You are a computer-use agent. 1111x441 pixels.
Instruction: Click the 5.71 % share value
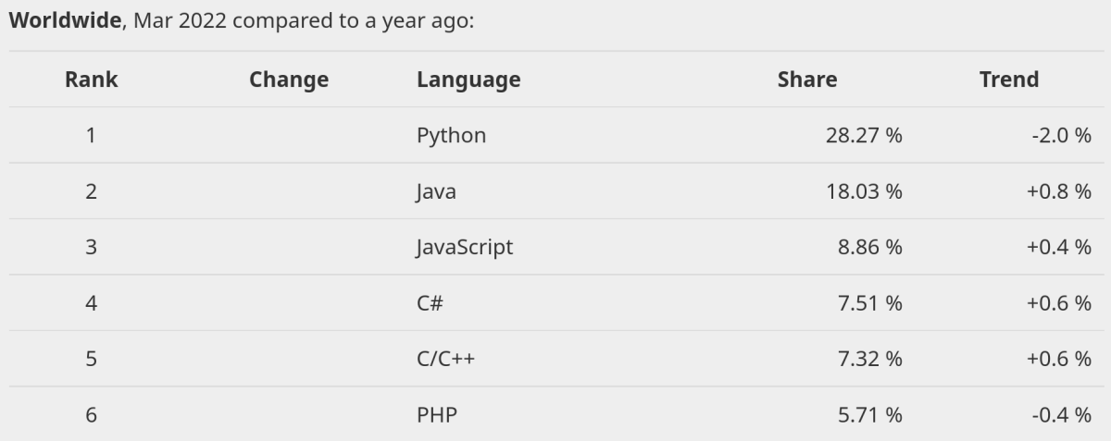[868, 415]
